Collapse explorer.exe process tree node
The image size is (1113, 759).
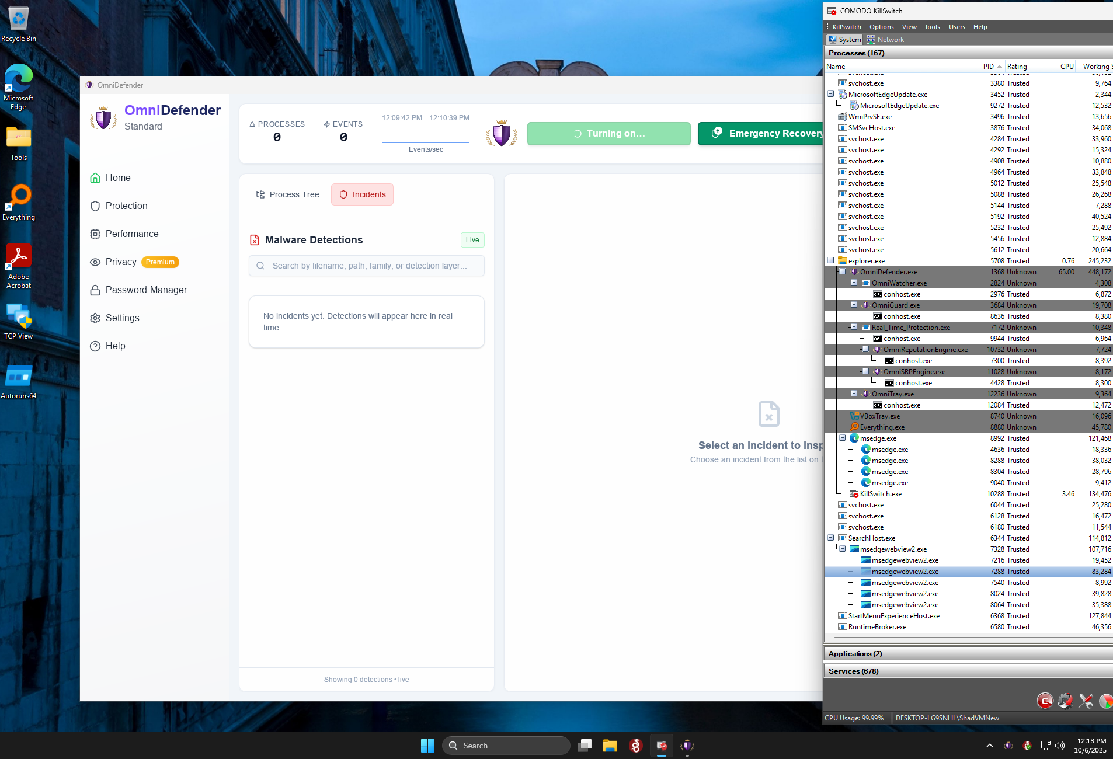[830, 261]
